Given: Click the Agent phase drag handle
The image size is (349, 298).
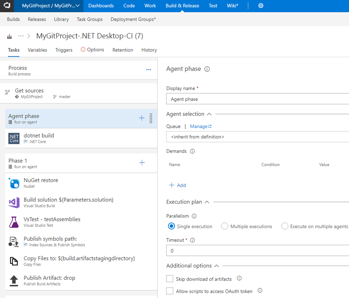Looking at the screenshot, I should click(x=151, y=118).
